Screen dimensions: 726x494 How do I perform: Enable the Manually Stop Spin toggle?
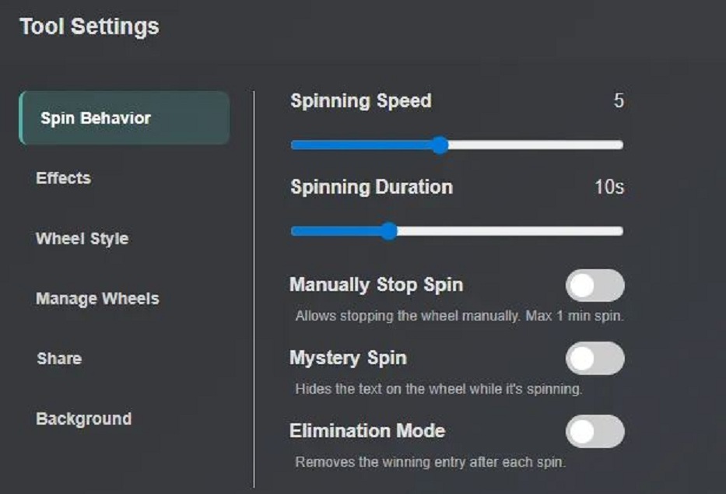594,286
